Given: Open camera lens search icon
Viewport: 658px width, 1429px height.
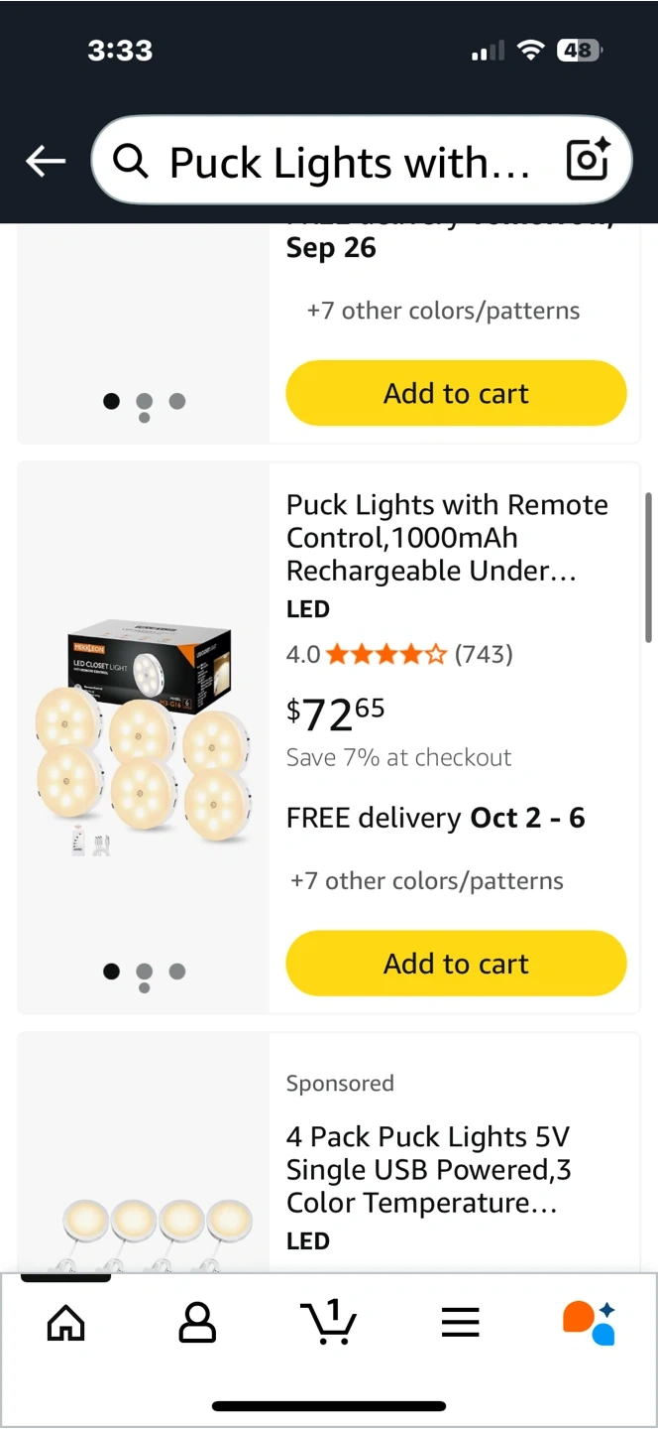Looking at the screenshot, I should 587,160.
